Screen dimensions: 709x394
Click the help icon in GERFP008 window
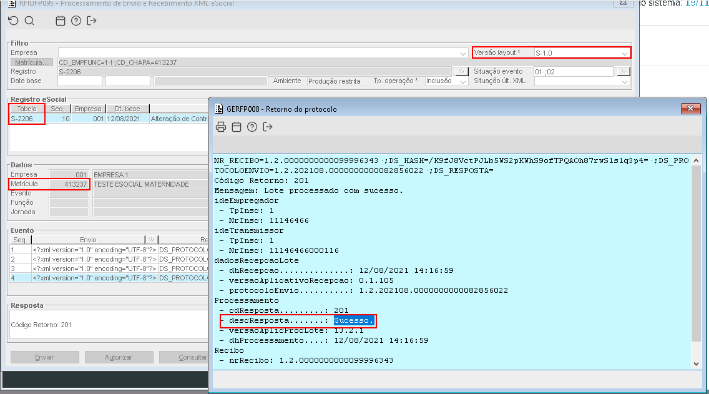pyautogui.click(x=252, y=127)
